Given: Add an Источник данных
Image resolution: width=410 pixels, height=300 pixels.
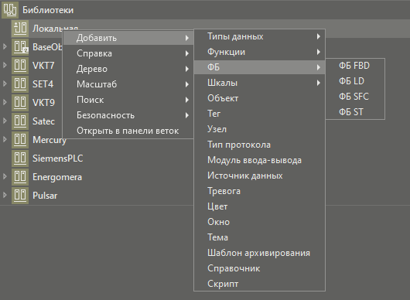Looking at the screenshot, I should pyautogui.click(x=259, y=176).
